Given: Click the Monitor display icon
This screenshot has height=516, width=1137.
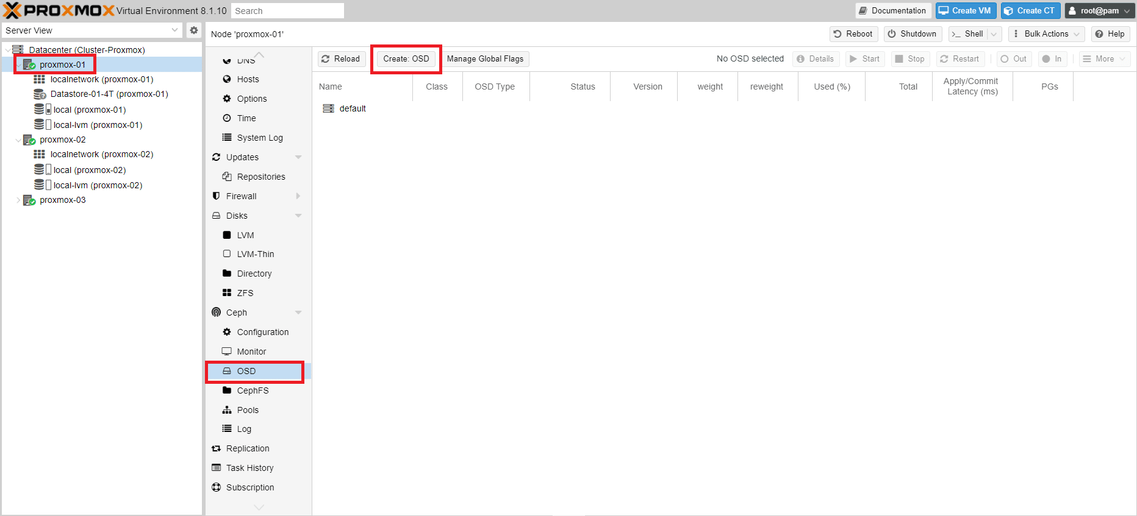Looking at the screenshot, I should [x=227, y=352].
